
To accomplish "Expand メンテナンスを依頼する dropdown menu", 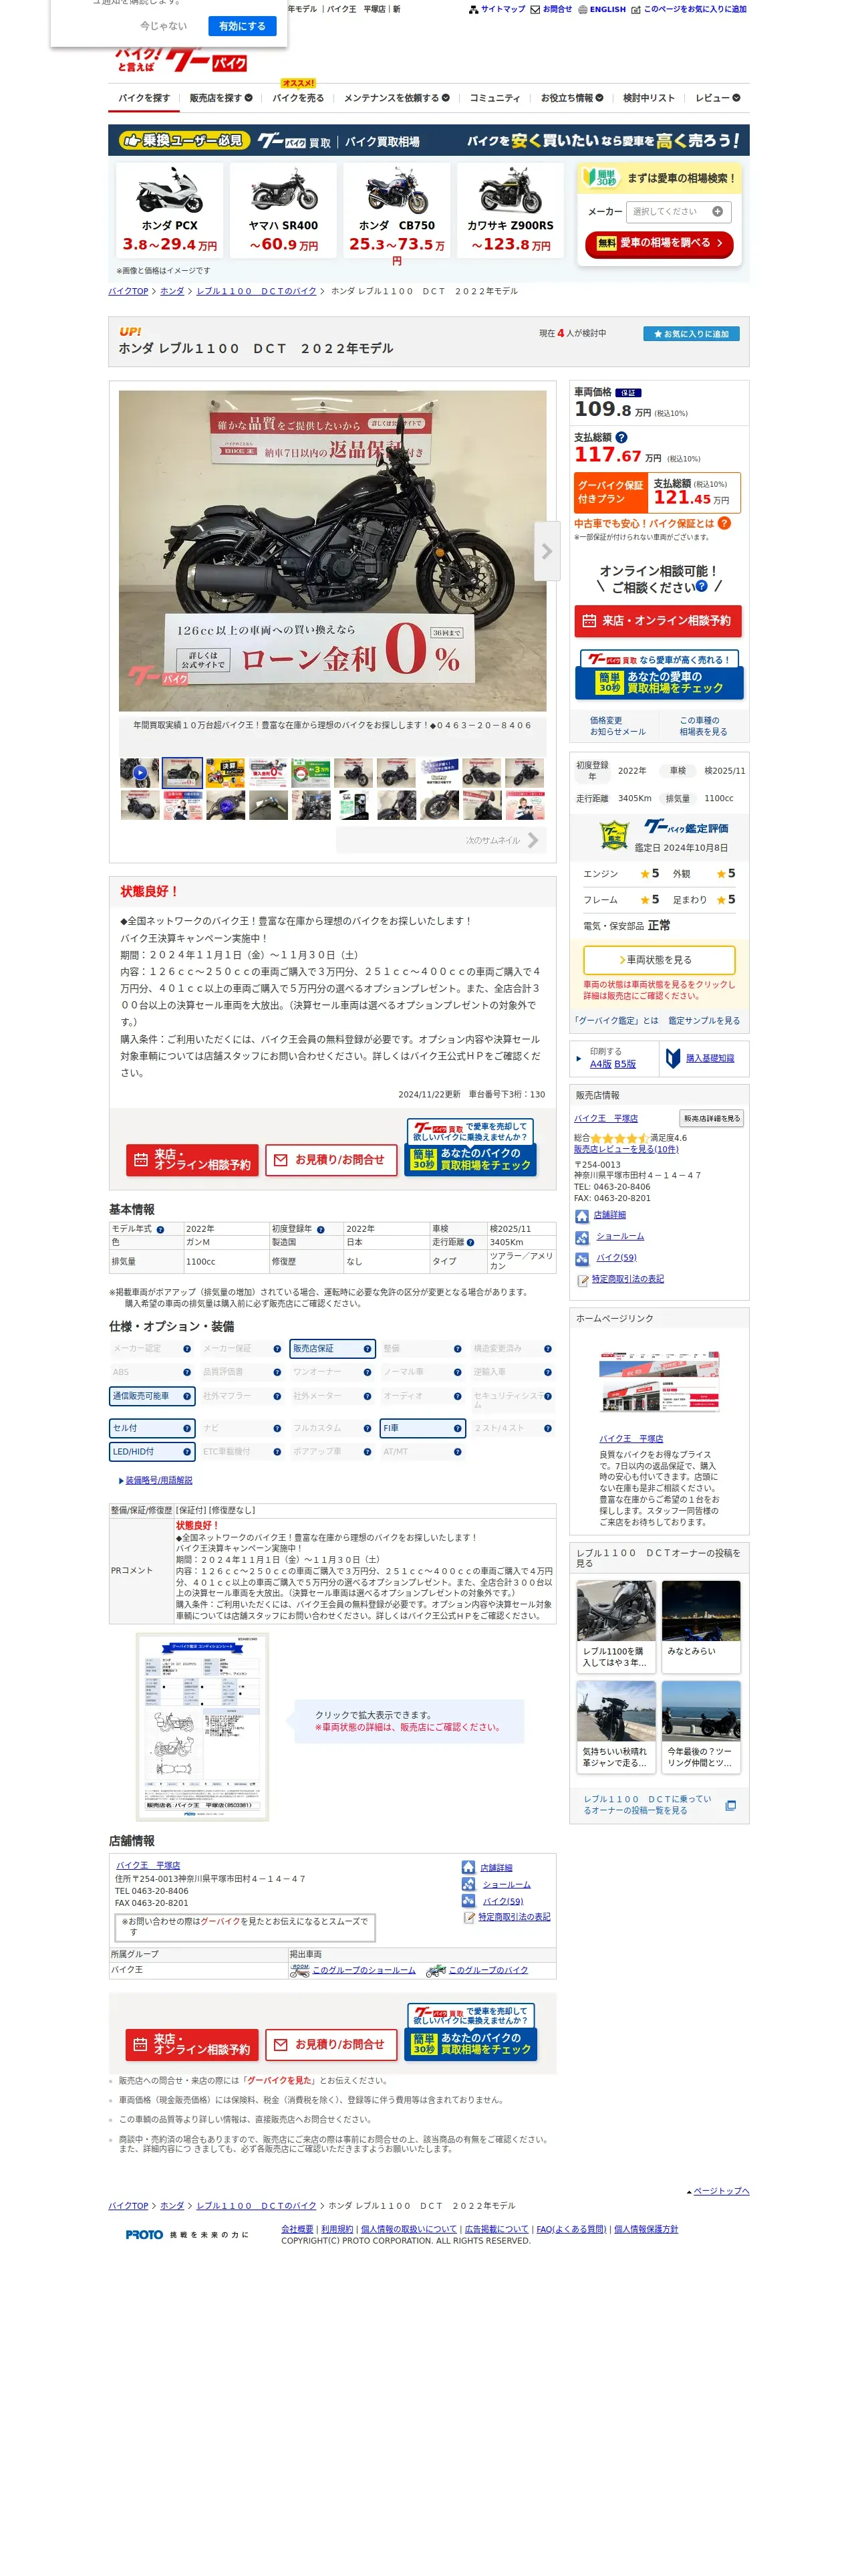I will coord(396,98).
